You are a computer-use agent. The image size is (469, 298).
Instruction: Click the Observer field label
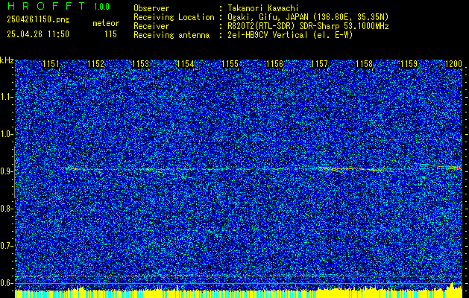pyautogui.click(x=151, y=8)
